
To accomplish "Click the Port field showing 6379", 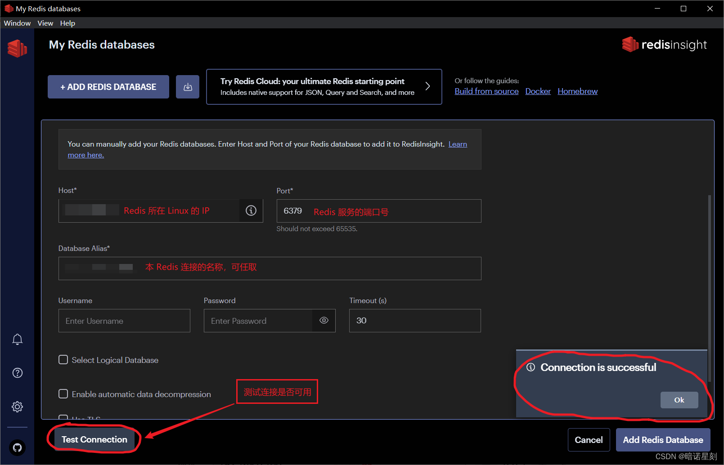I will (x=379, y=211).
